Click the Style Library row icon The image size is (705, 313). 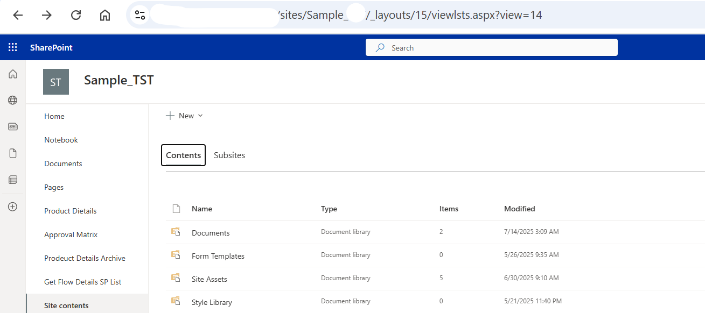click(x=175, y=301)
